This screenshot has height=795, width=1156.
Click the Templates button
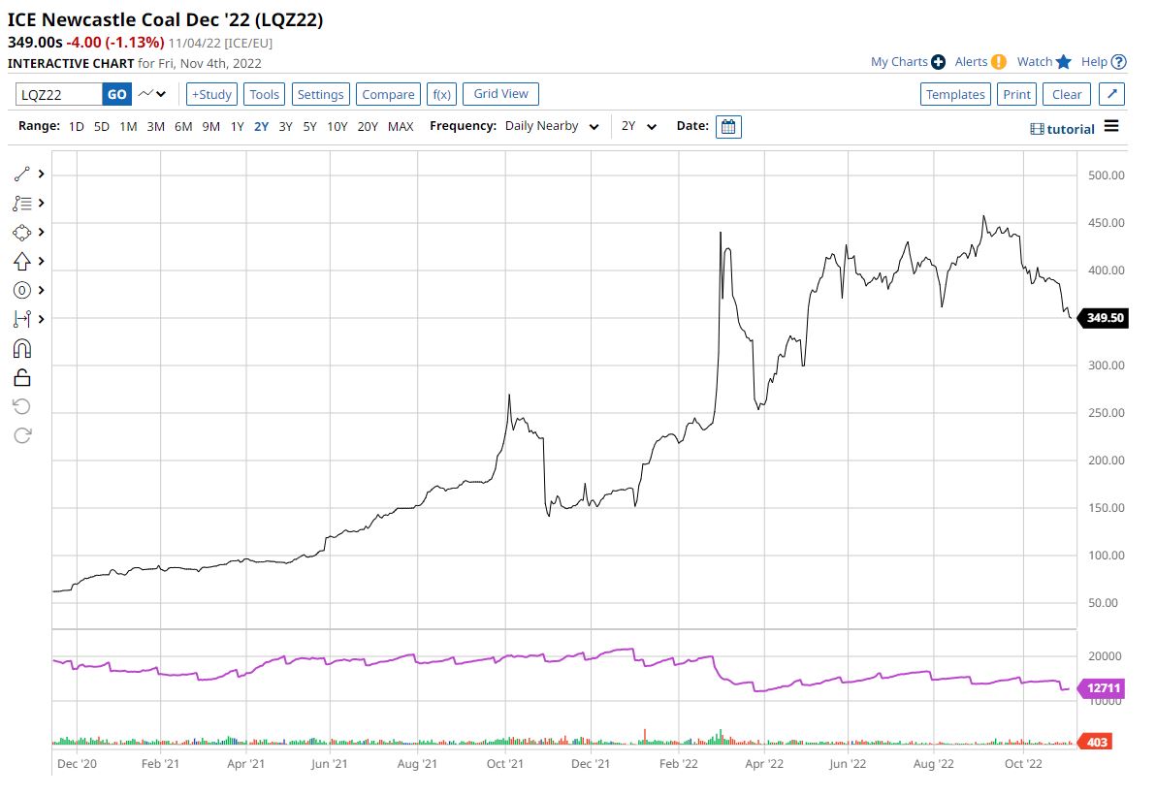[955, 94]
